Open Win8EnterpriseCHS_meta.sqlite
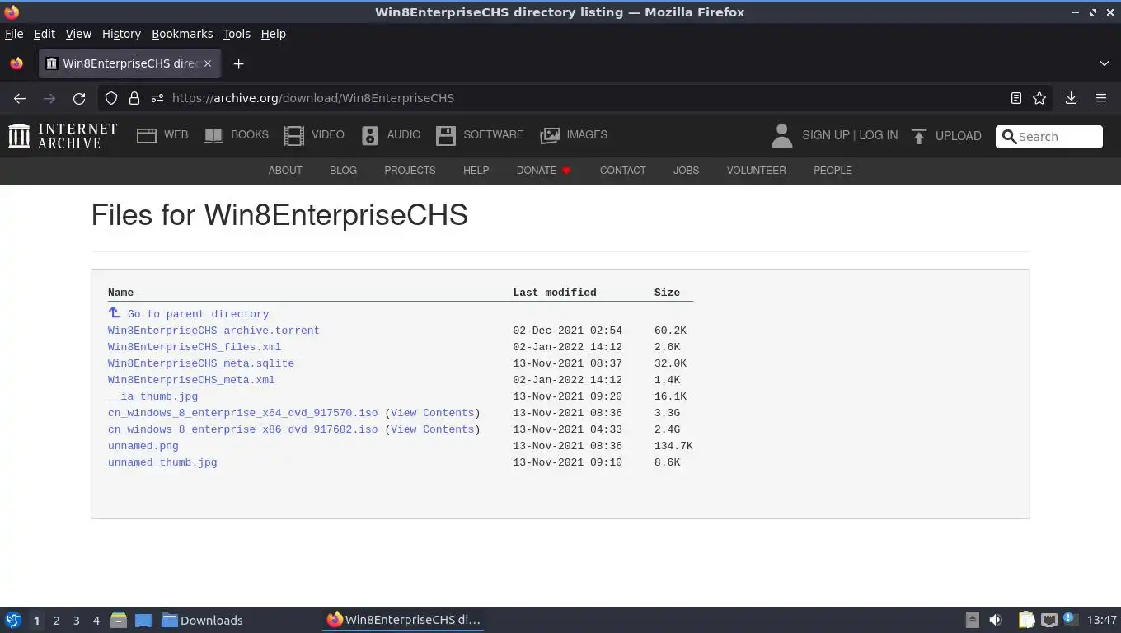Viewport: 1121px width, 633px height. pos(201,363)
